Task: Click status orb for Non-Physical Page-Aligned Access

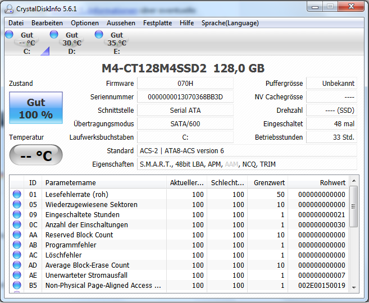Action: click(17, 285)
